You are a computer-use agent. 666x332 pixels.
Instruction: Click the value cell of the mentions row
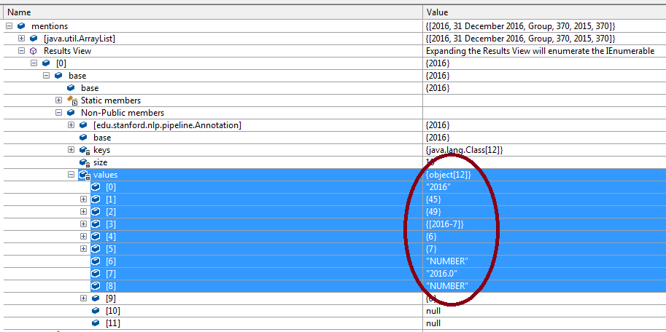point(521,26)
